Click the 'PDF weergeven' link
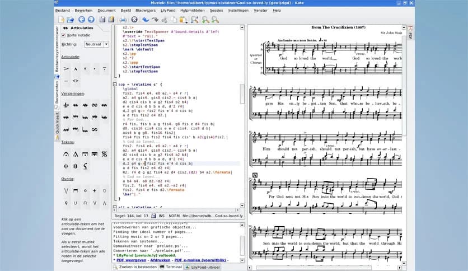 131,260
